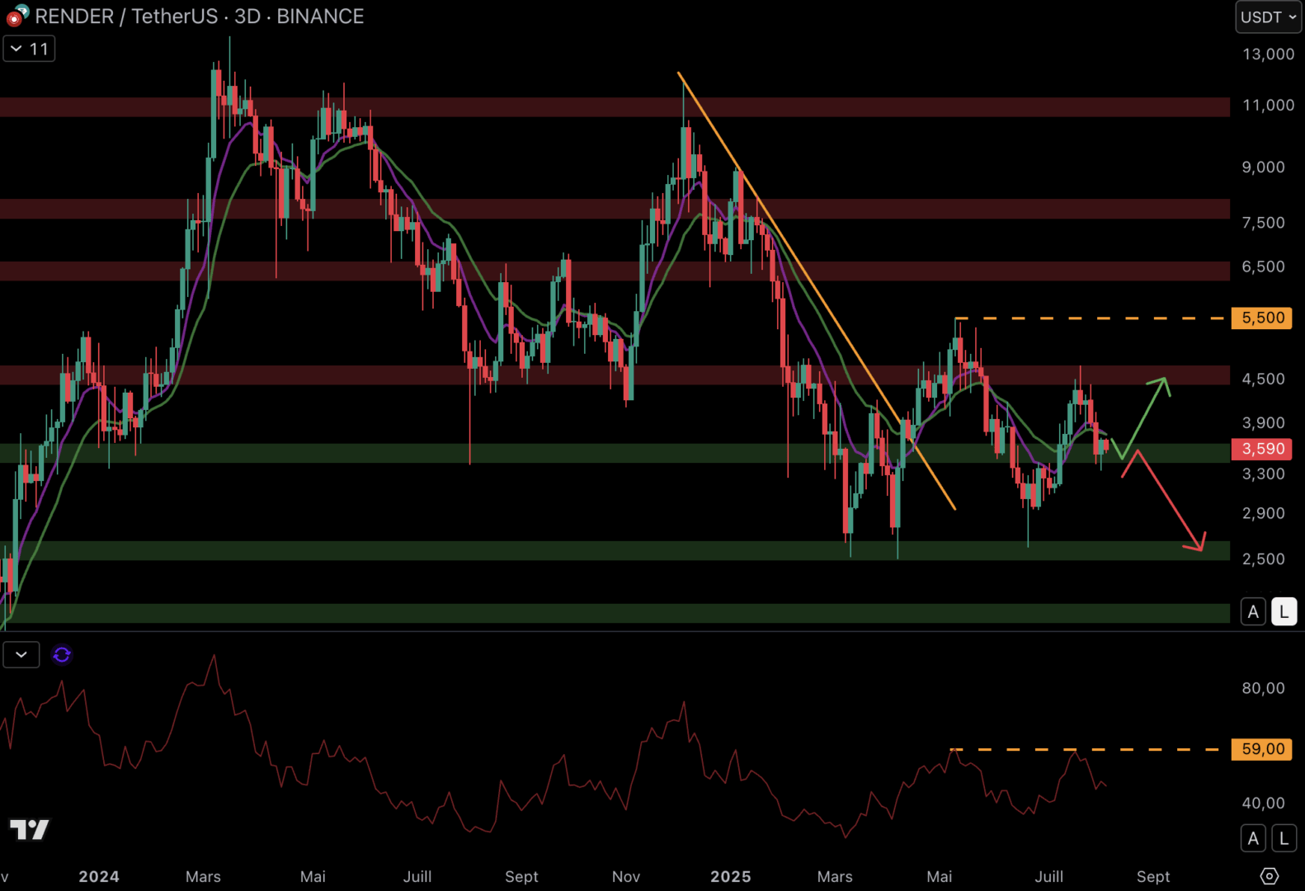Expand the oscillator pane legend chevron
Screen dimensions: 1305x891
click(21, 655)
